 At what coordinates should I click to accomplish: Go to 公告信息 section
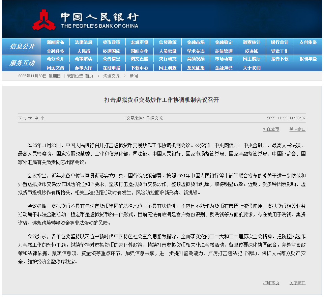(x=112, y=59)
